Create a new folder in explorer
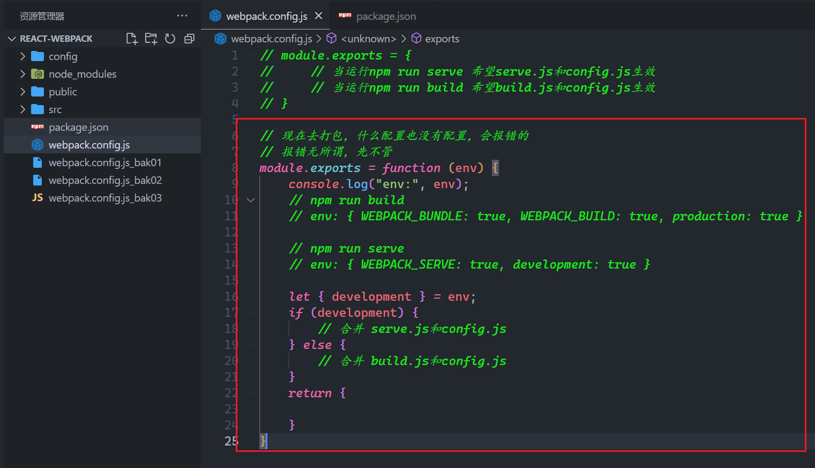 [151, 39]
